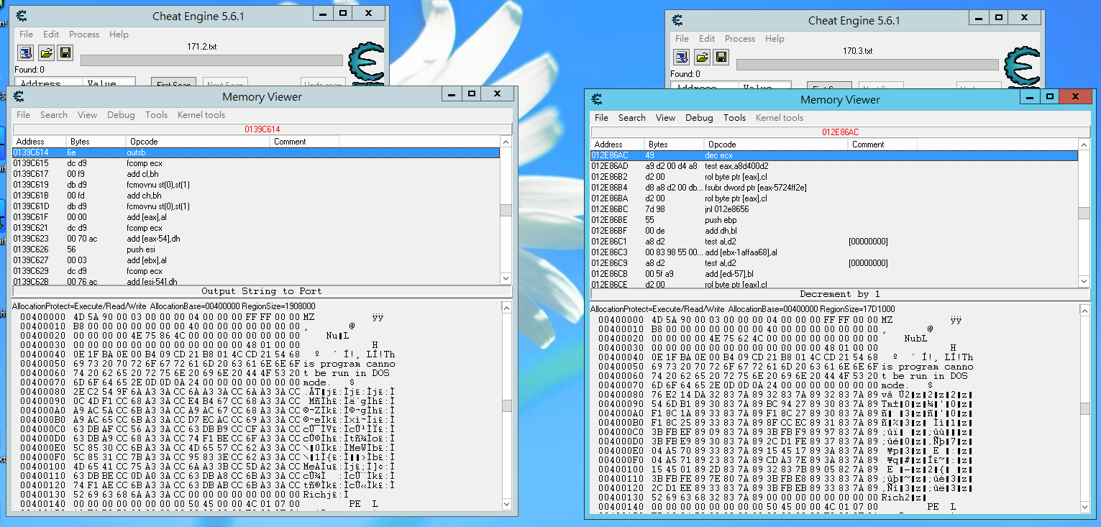Open File menu in 0139C614 Memory Viewer
Image resolution: width=1101 pixels, height=527 pixels.
pyautogui.click(x=23, y=115)
